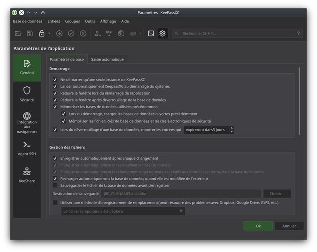Viewport: 317px width, 252px height.
Task: Copy password key icon in toolbar
Action: coord(109,33)
